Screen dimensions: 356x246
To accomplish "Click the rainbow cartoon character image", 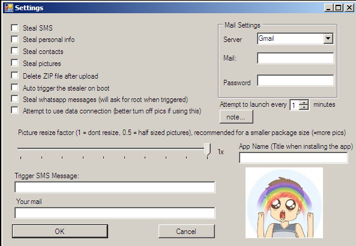I will (284, 203).
